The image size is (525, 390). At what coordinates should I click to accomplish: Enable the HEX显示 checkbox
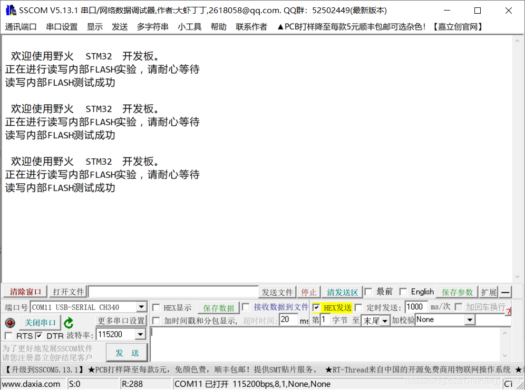click(156, 307)
